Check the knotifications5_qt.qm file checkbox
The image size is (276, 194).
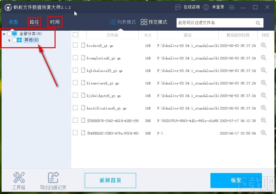tap(75, 108)
